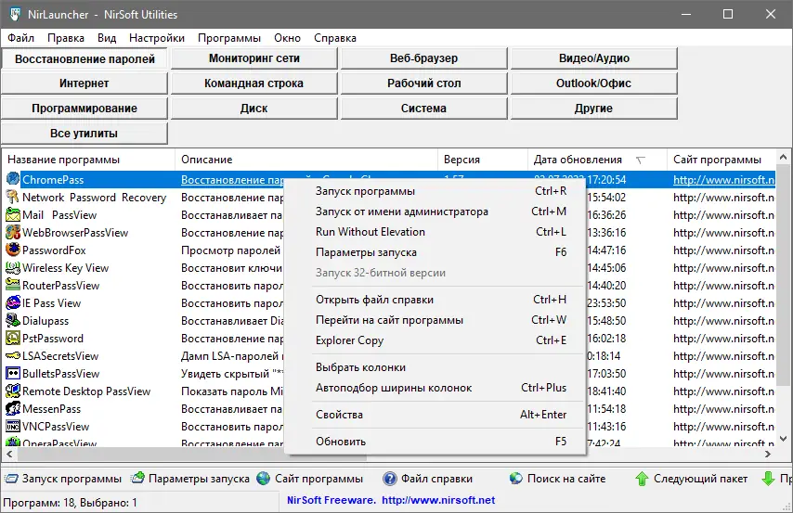The width and height of the screenshot is (793, 513).
Task: Show the Другие category
Action: [593, 109]
